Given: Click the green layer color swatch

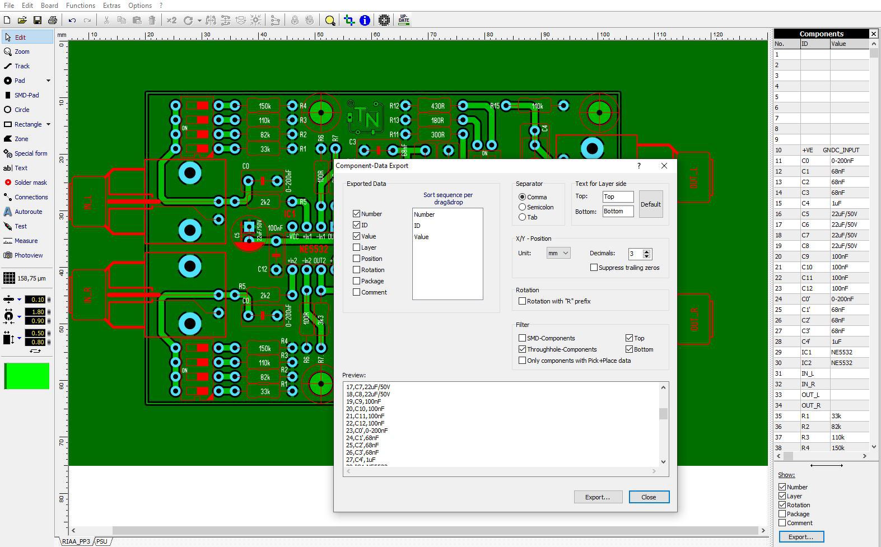Looking at the screenshot, I should (27, 376).
